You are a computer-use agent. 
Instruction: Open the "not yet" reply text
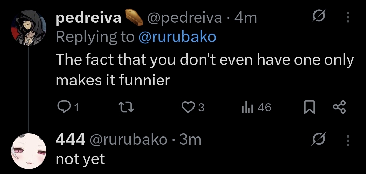click(x=80, y=159)
